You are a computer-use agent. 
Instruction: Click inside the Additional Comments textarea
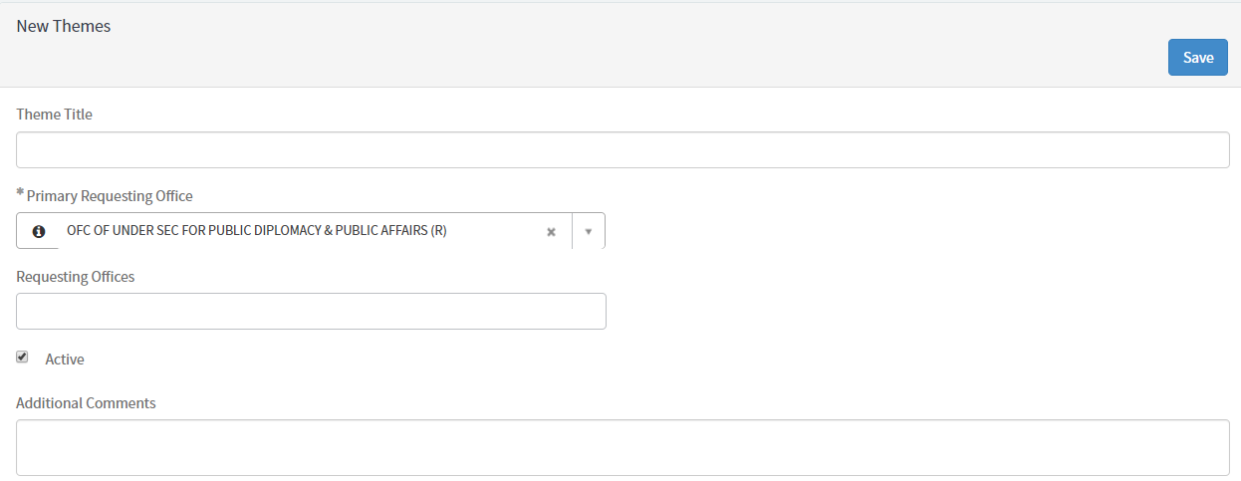click(622, 447)
